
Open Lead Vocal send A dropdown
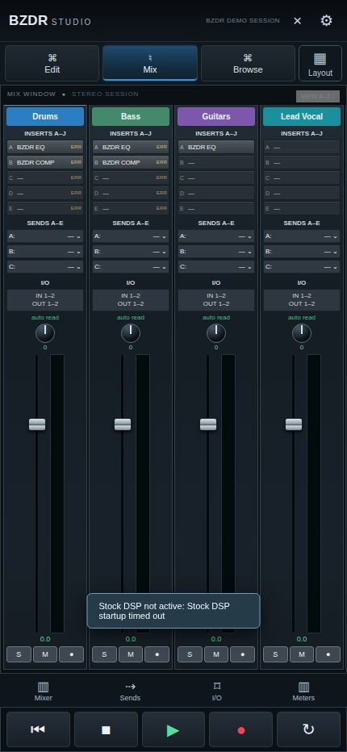click(x=302, y=236)
